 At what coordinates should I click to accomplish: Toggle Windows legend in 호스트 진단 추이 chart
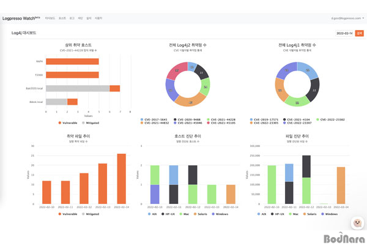coord(220,214)
